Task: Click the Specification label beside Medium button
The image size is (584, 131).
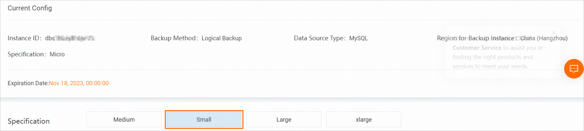Action: [28, 121]
